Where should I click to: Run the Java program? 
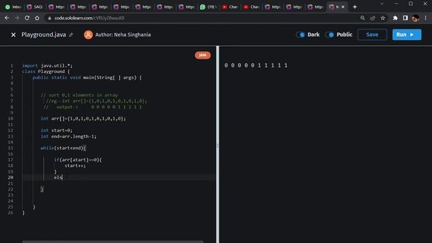coord(406,34)
